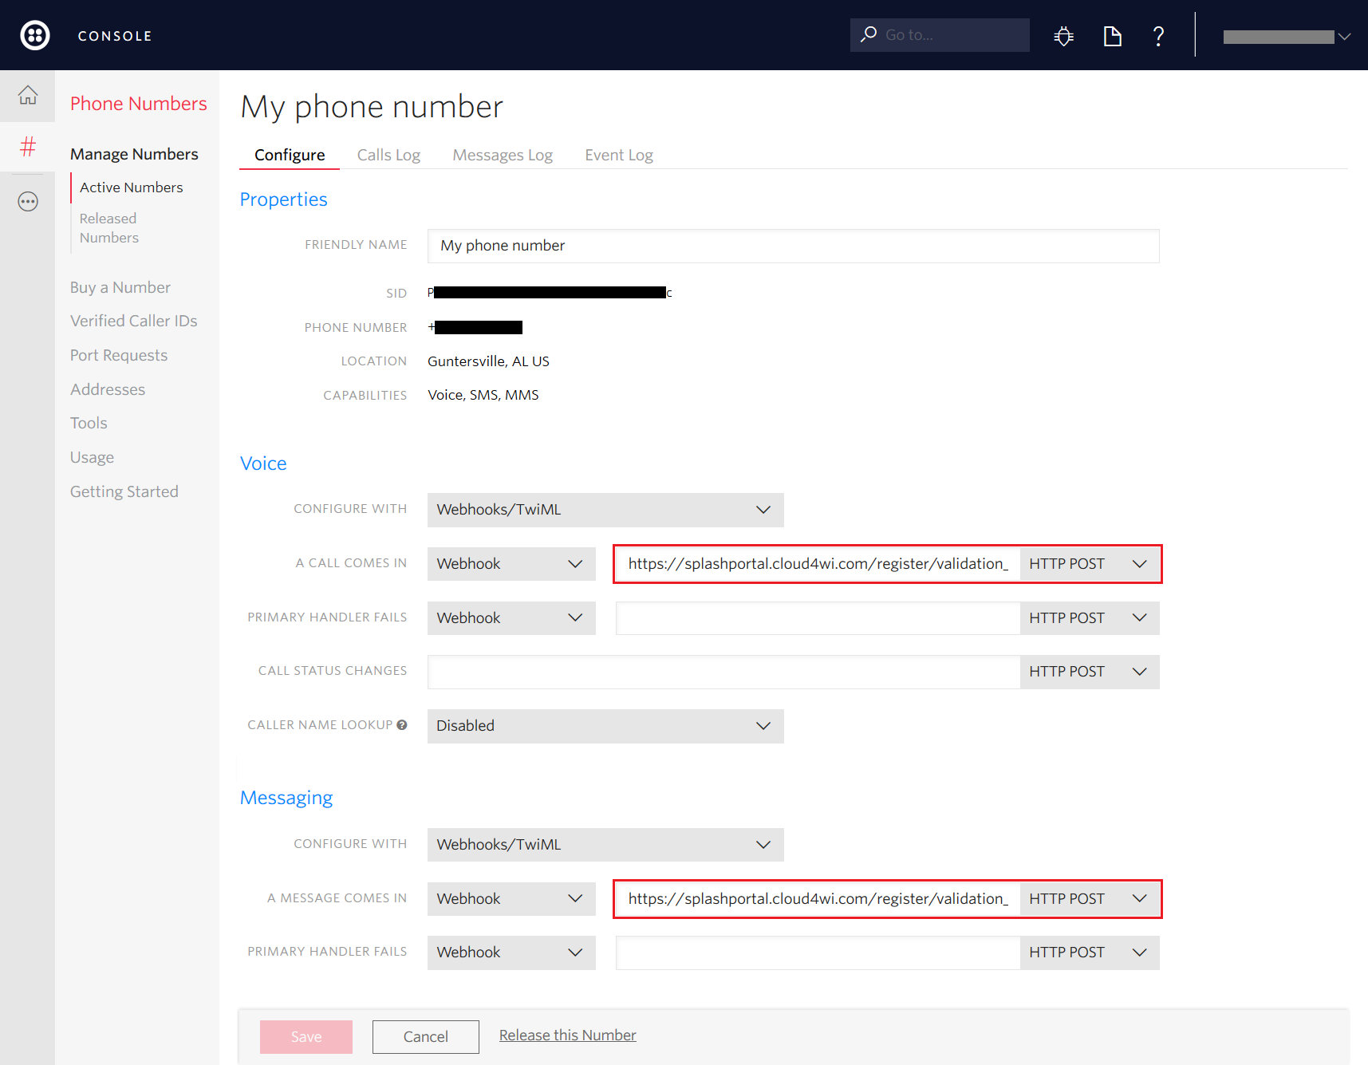Viewport: 1368px width, 1065px height.
Task: Open Call Status Changes HTTP POST dropdown
Action: point(1089,672)
